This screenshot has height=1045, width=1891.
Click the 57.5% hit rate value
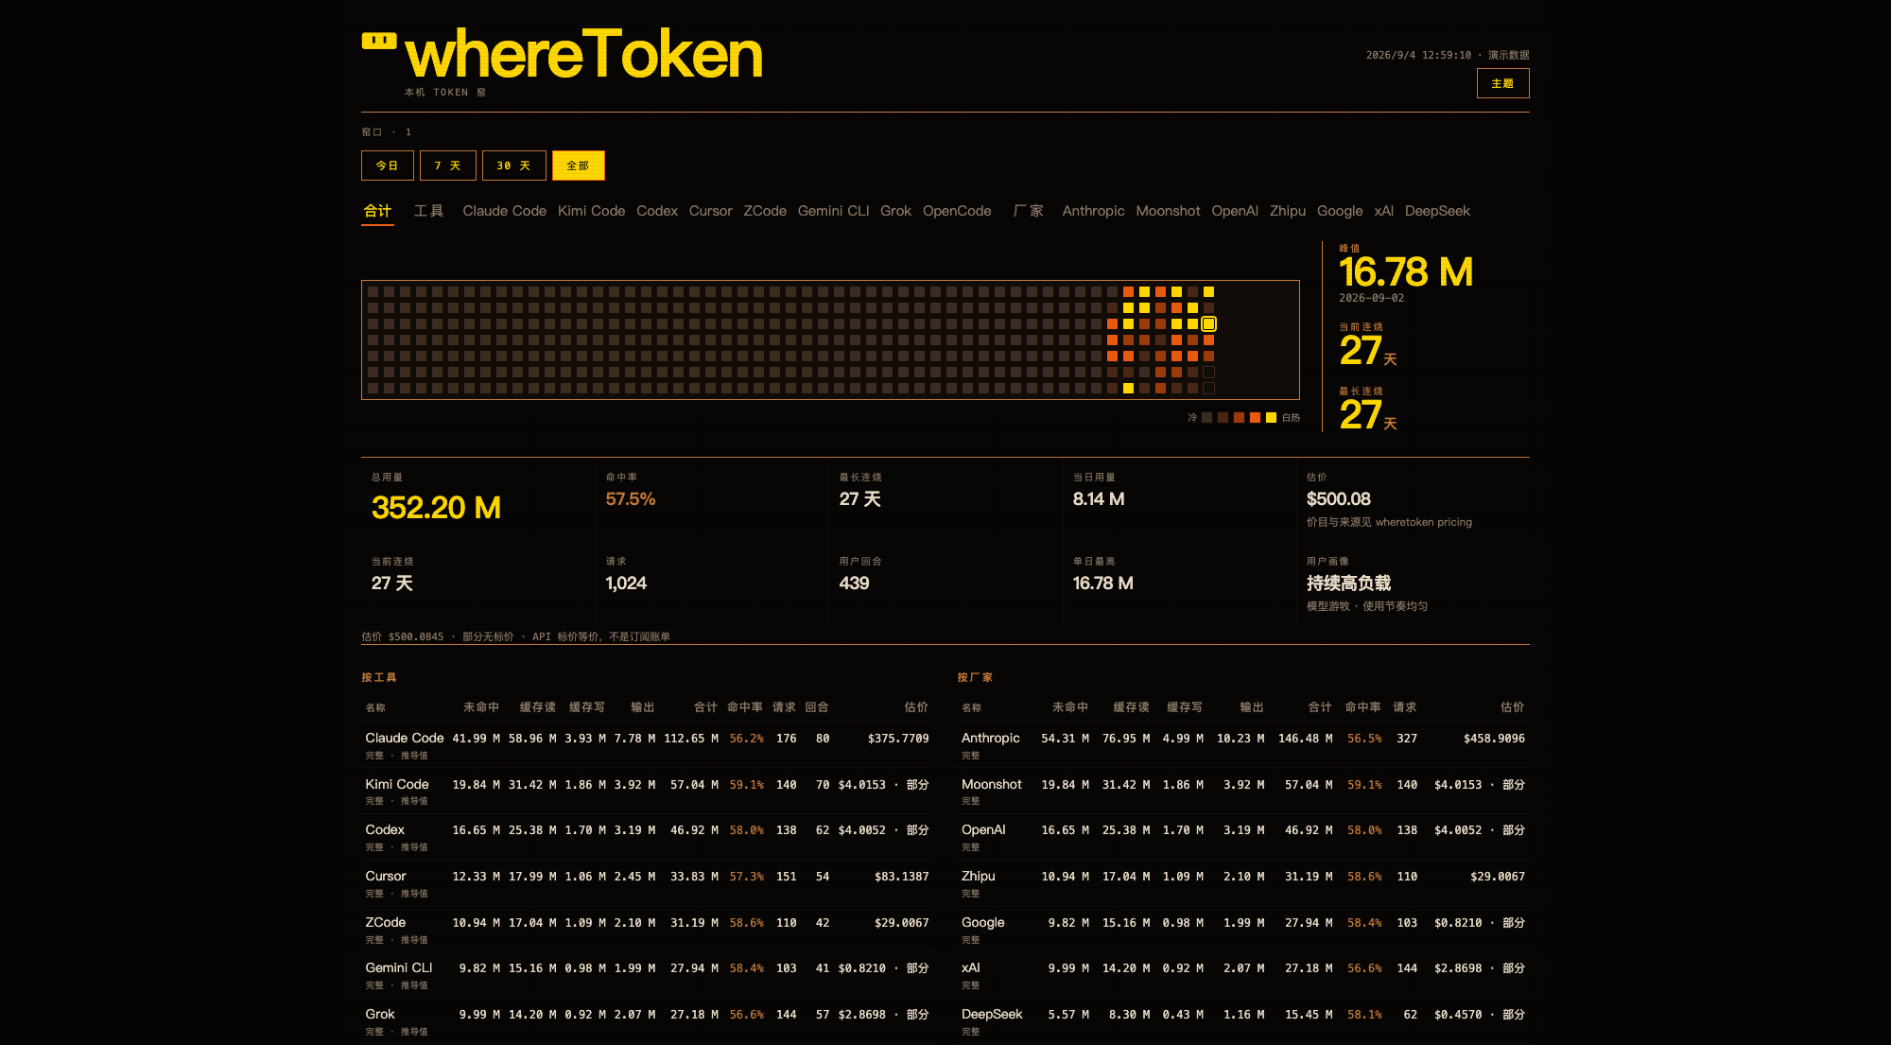click(x=631, y=499)
